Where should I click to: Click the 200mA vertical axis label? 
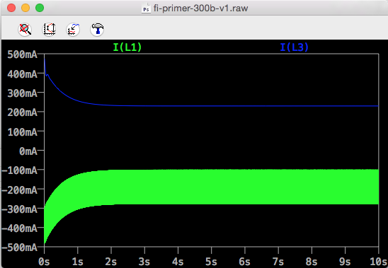(x=22, y=112)
